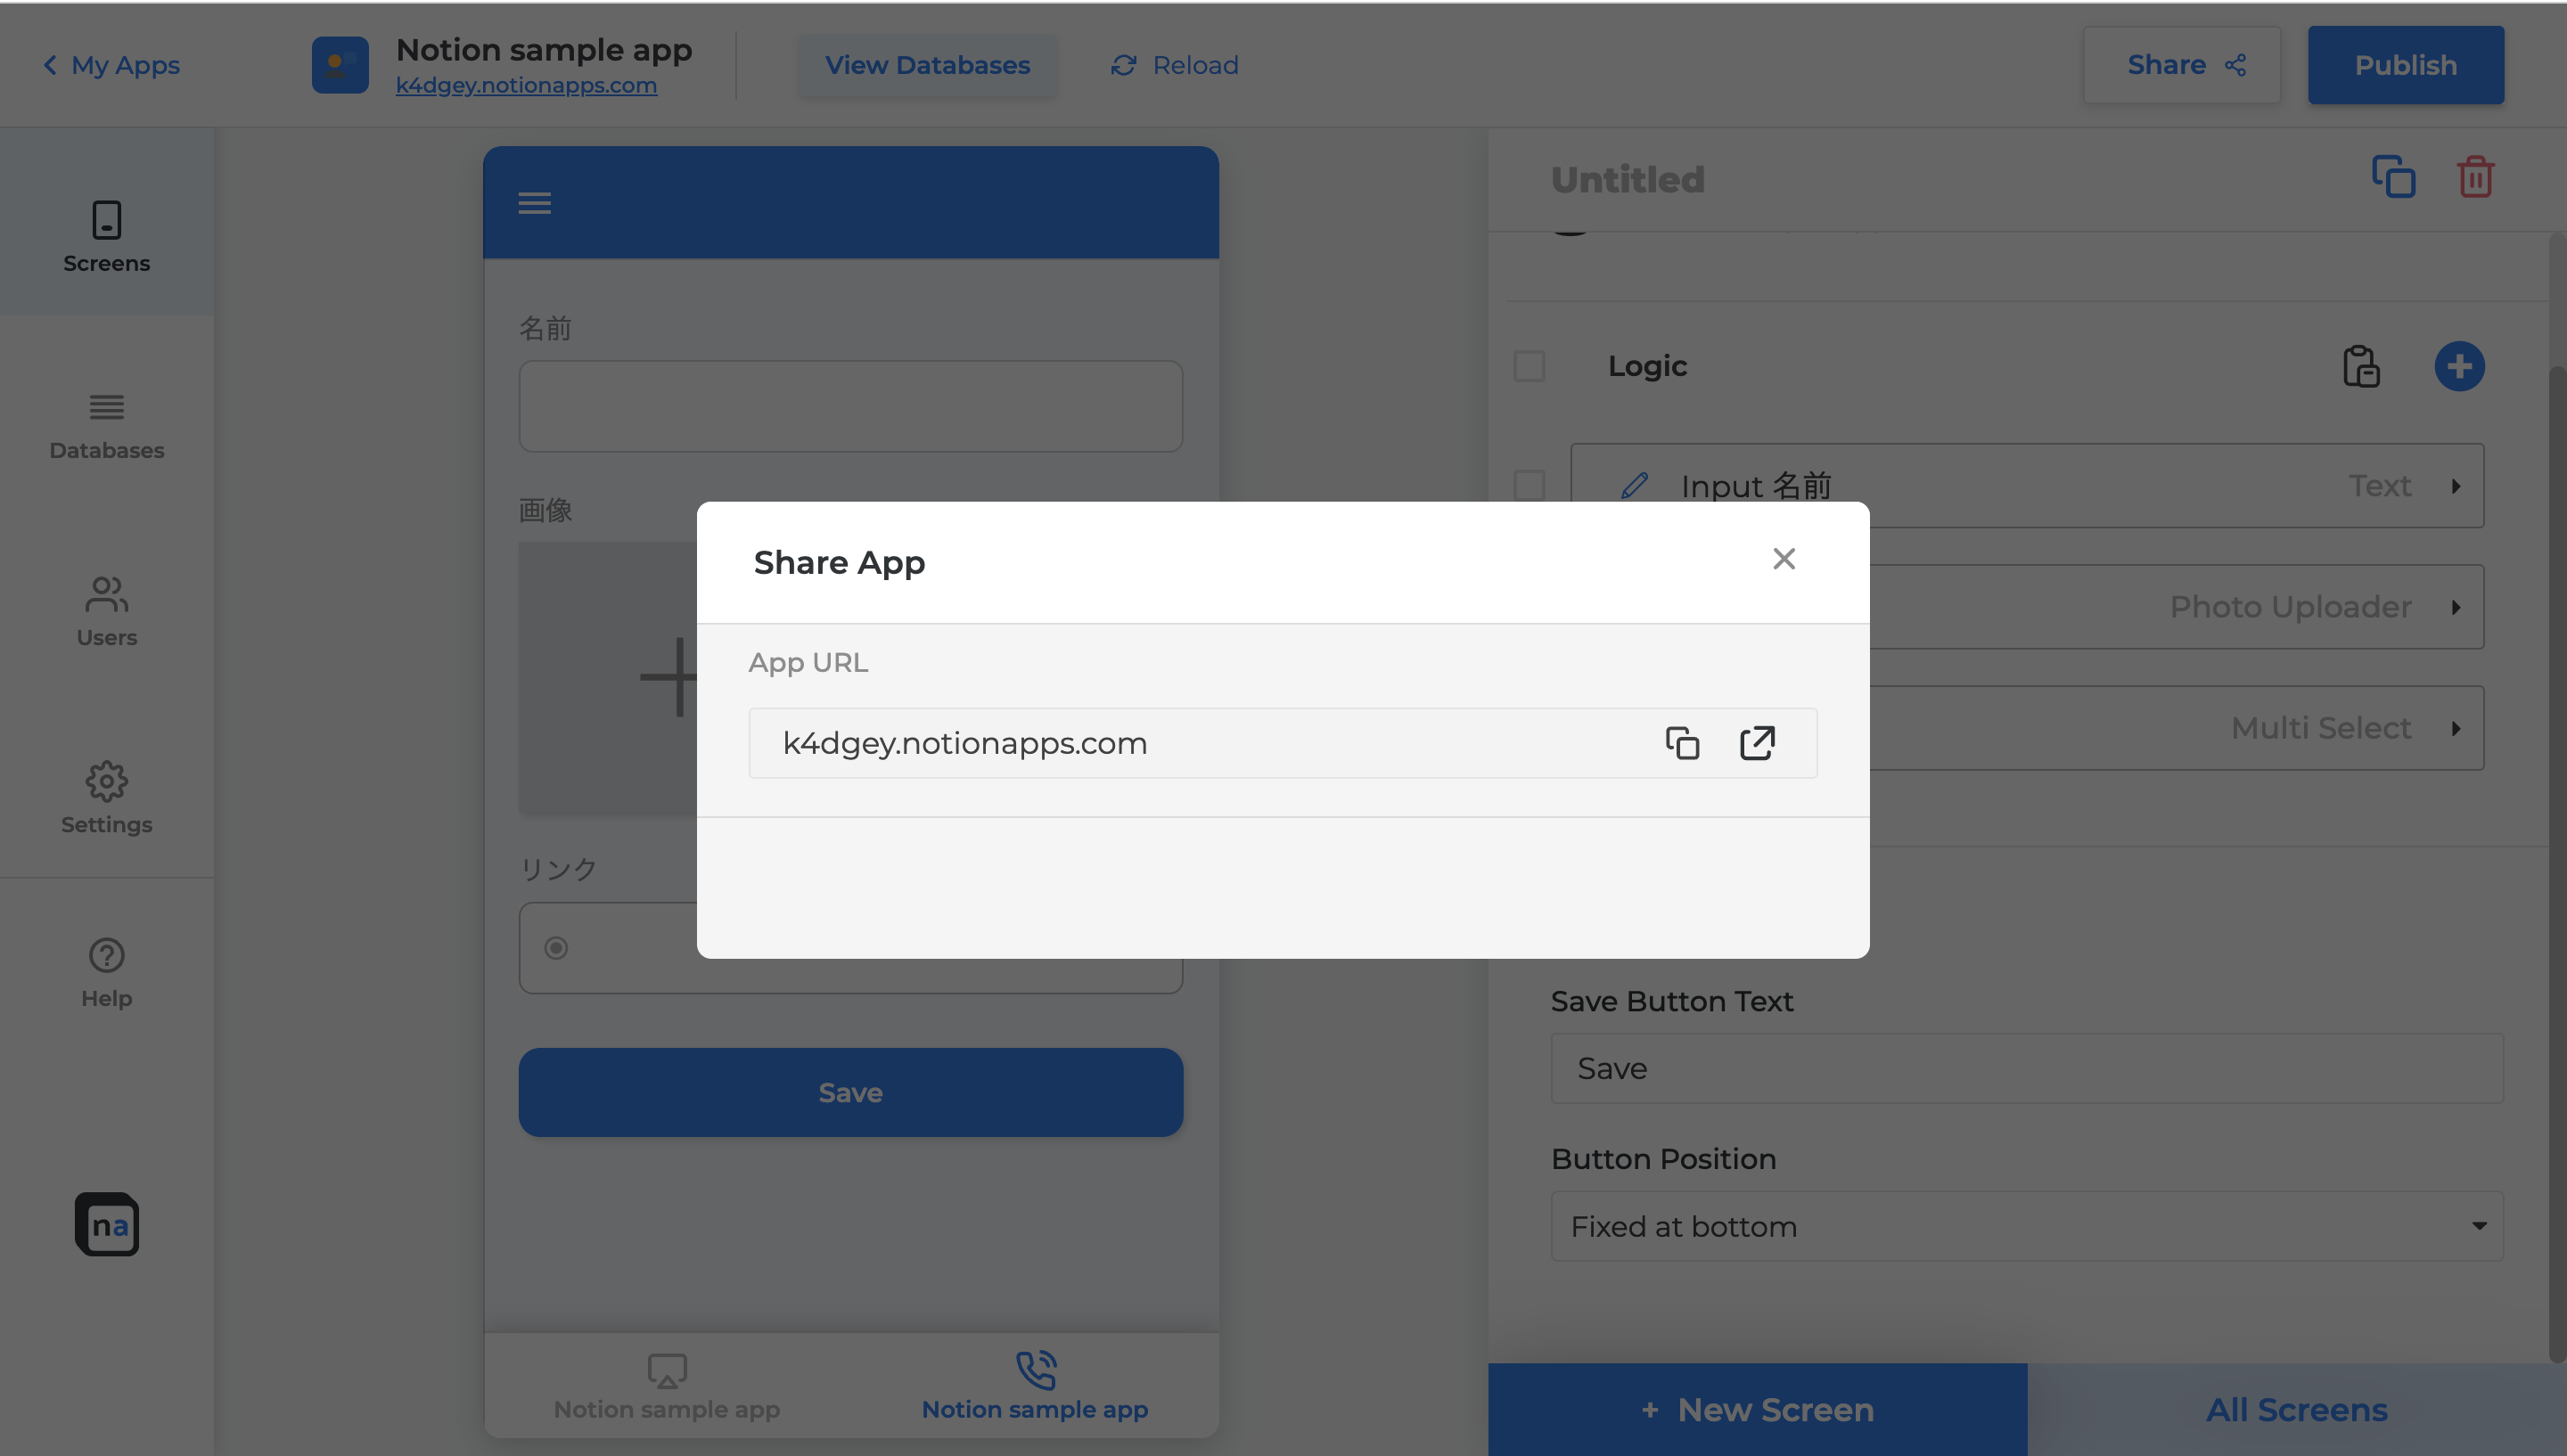Image resolution: width=2567 pixels, height=1456 pixels.
Task: Expand the Photo Uploader element arrow
Action: [x=2455, y=607]
